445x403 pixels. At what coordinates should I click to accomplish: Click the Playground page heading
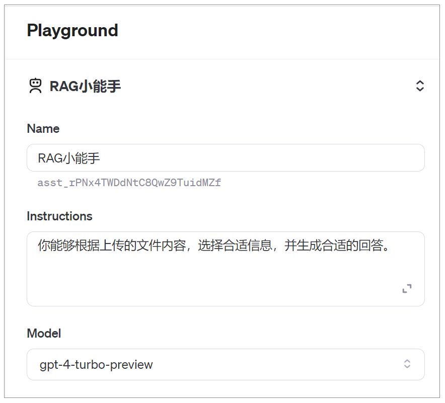point(72,31)
